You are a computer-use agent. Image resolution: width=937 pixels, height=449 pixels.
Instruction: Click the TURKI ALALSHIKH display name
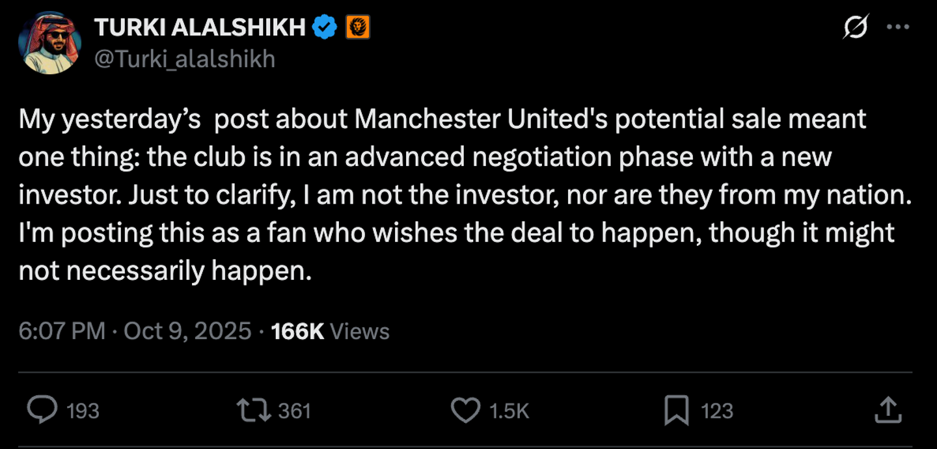(200, 27)
